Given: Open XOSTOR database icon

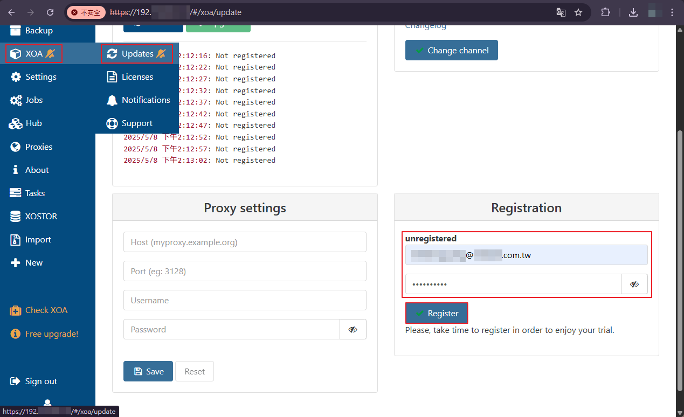Looking at the screenshot, I should pos(16,216).
